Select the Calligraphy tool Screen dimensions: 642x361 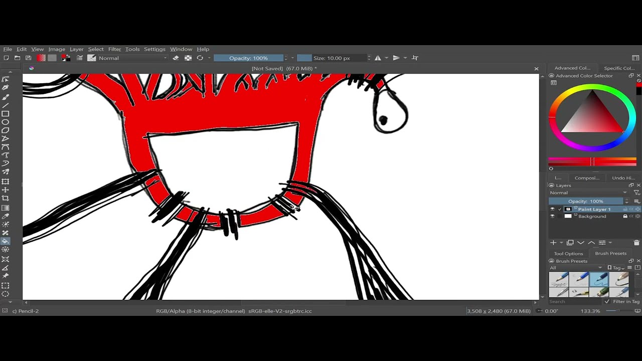tap(6, 88)
